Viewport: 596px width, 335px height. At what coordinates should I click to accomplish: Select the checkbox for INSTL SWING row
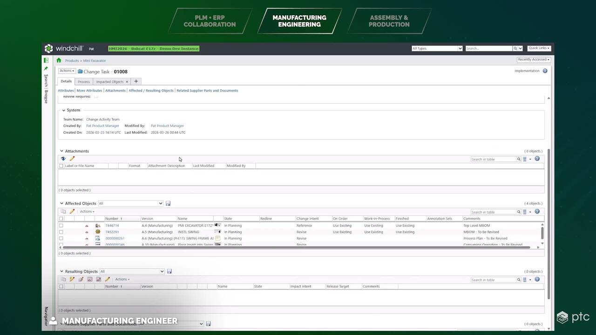coord(61,232)
